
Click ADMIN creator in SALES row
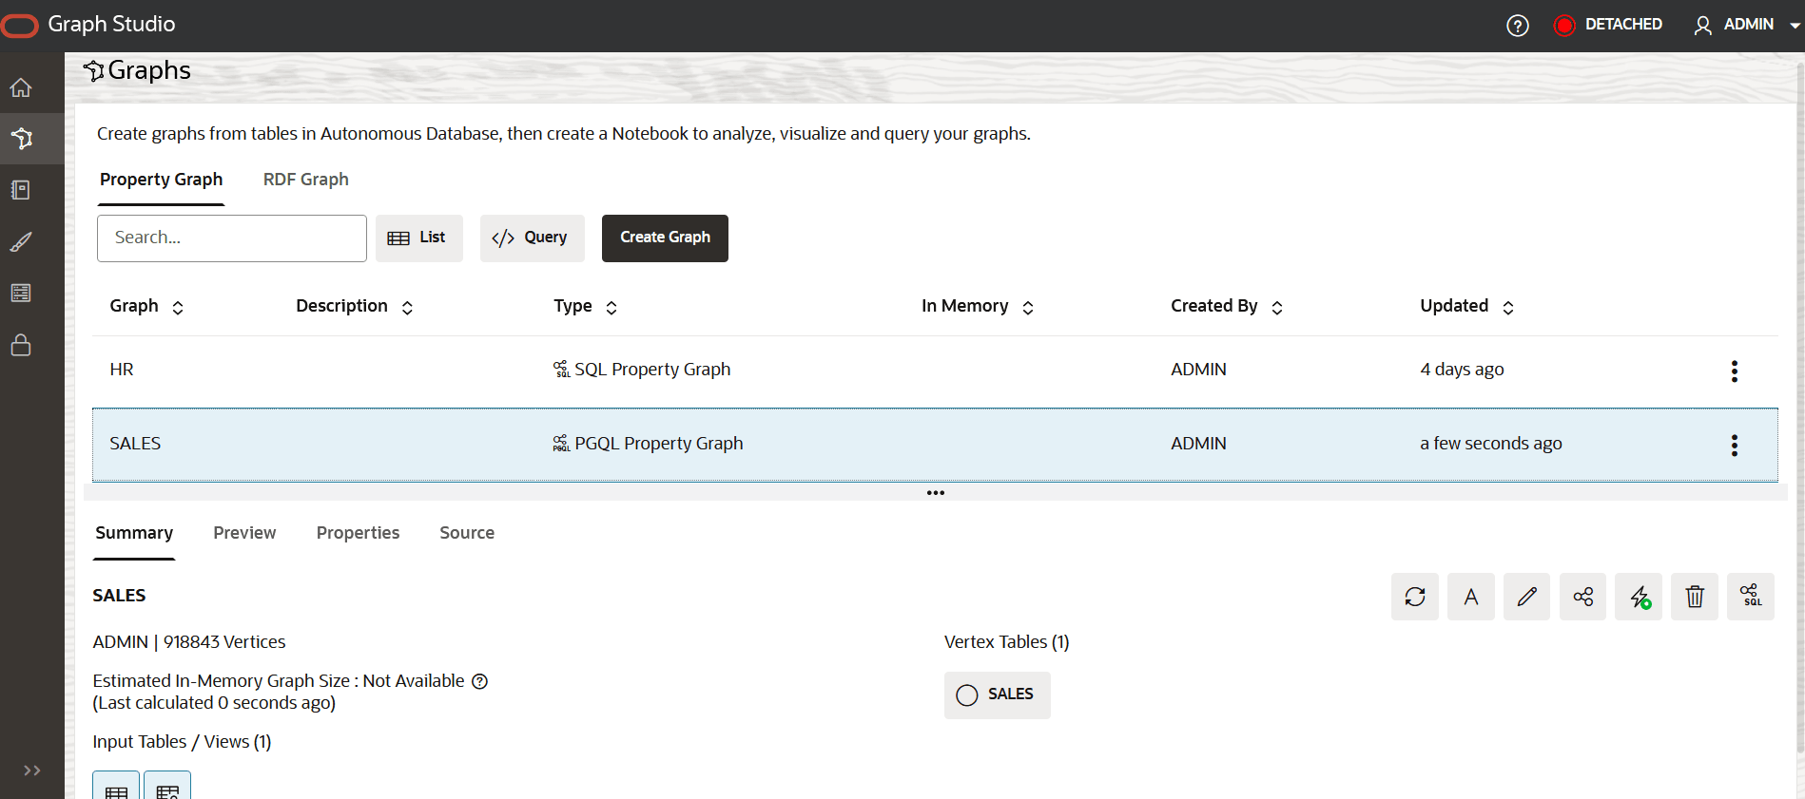(x=1198, y=444)
